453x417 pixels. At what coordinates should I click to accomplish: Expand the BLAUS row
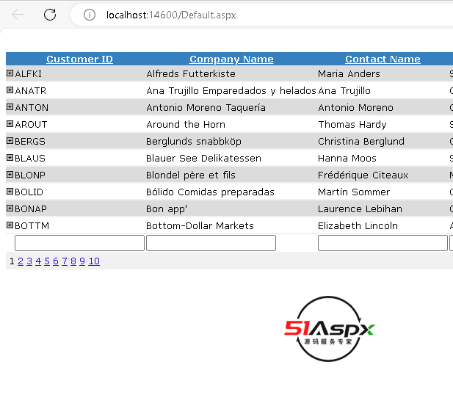[10, 158]
